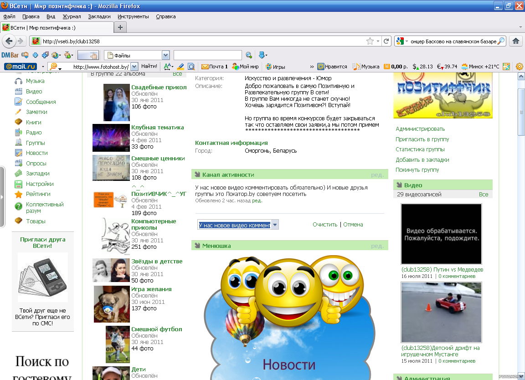Viewport: 525px width, 380px height.
Task: Open the Справка menu
Action: [x=166, y=16]
